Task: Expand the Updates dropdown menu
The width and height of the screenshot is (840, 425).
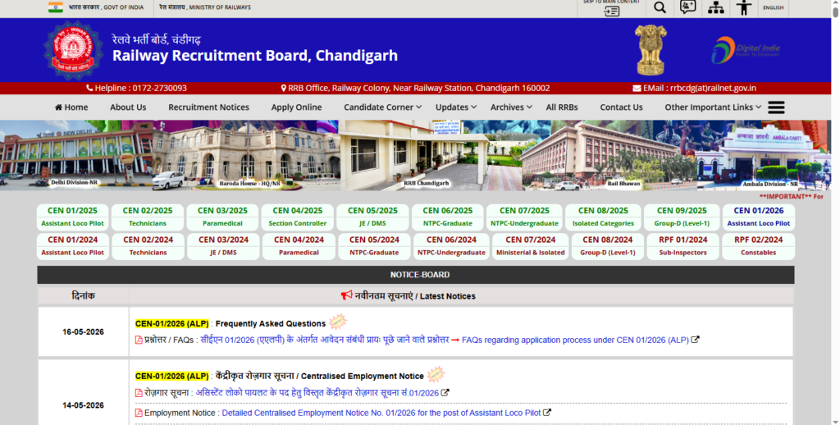Action: click(x=456, y=107)
